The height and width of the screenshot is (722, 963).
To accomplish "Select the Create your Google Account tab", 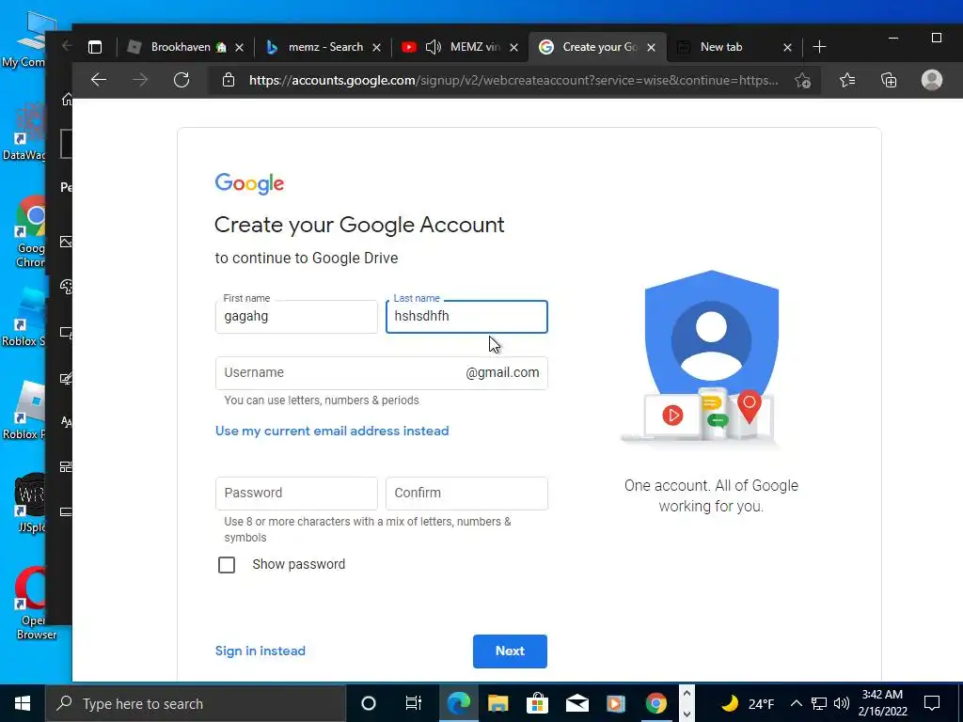I will (x=595, y=47).
